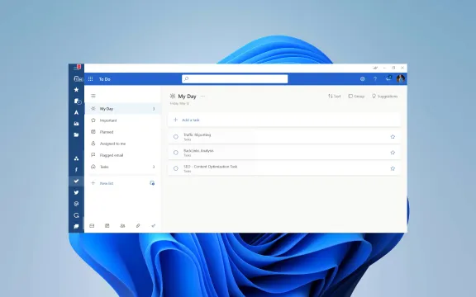476x297 pixels.
Task: Click the chat bubbles icon at dock bottom
Action: click(77, 226)
